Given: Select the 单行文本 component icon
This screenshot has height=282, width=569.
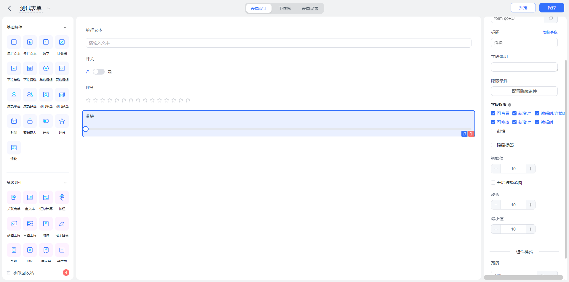Looking at the screenshot, I should 14,42.
